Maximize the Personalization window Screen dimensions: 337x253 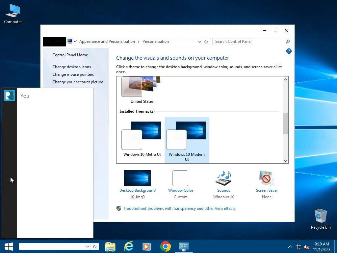(275, 30)
